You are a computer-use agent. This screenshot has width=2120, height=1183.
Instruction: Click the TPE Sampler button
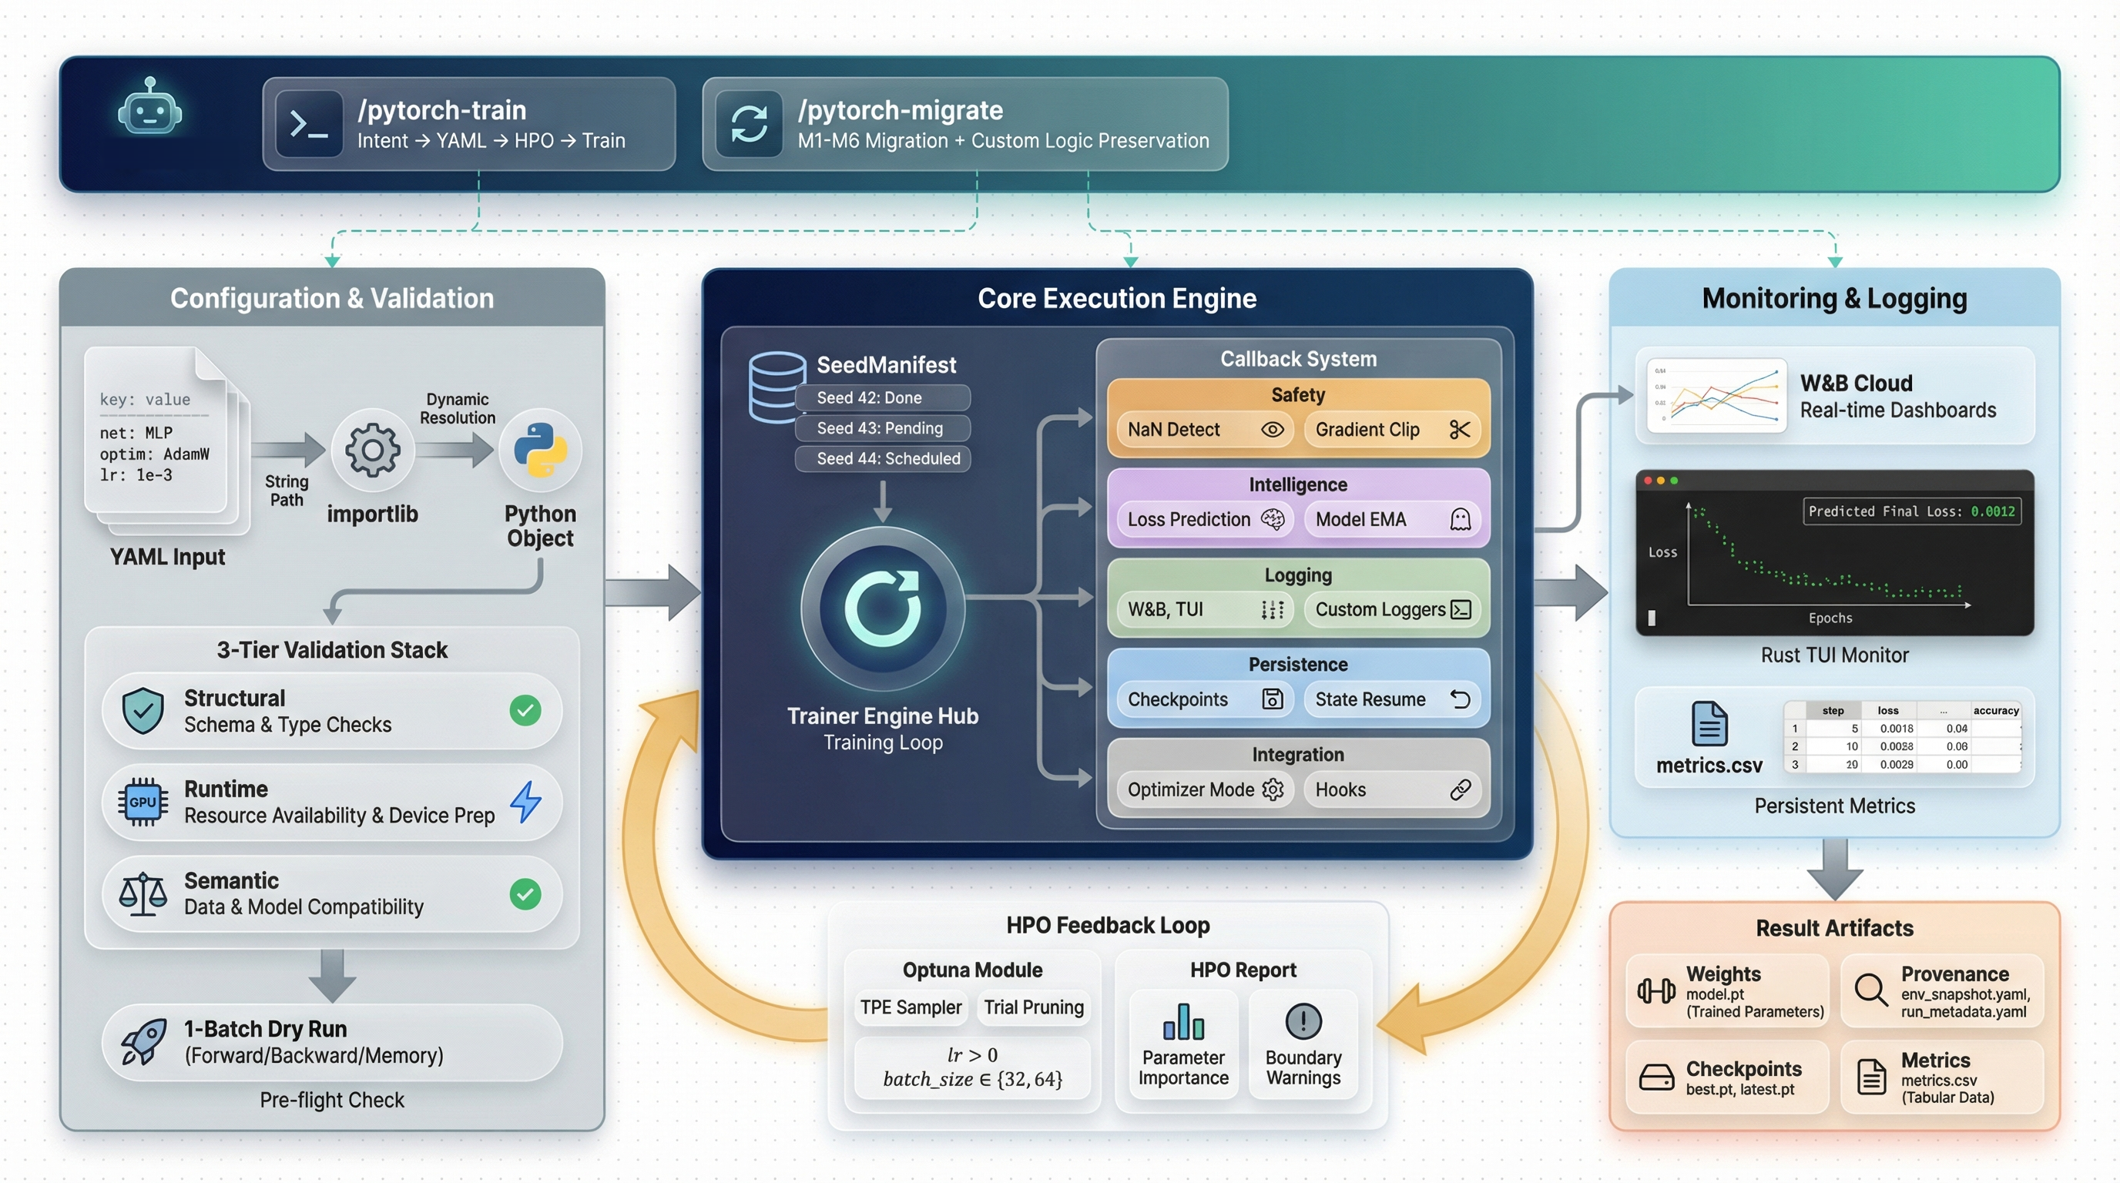coord(911,1006)
